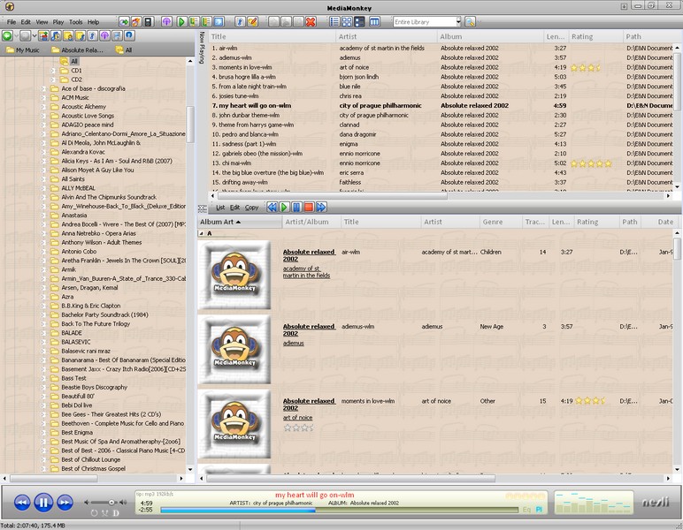Viewport: 683px width, 530px height.
Task: Expand the Anastasia folder node
Action: (43, 216)
